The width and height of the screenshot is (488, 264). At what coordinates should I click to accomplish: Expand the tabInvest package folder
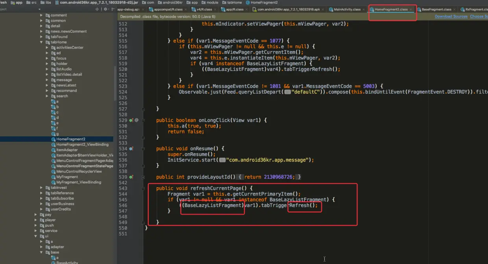(42, 188)
